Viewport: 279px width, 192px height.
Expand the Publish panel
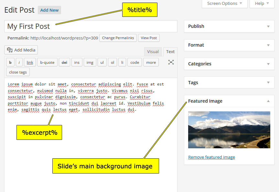point(268,26)
